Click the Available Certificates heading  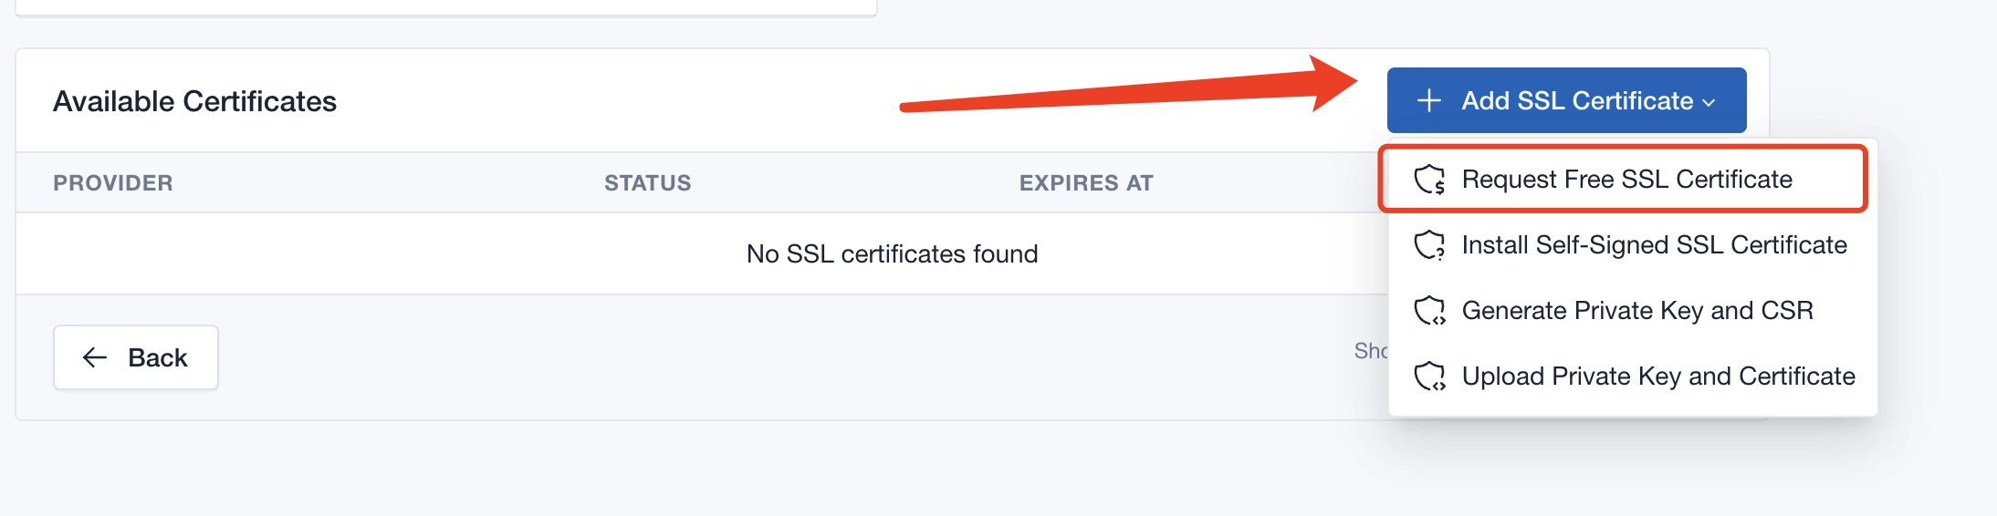(194, 101)
